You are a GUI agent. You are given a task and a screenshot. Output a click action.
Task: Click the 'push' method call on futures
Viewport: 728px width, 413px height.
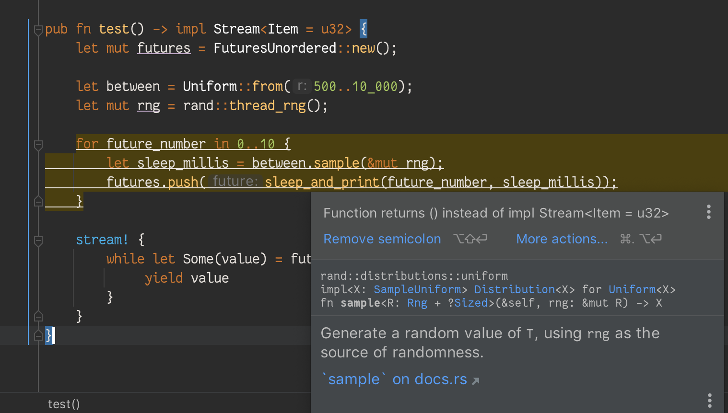(183, 182)
